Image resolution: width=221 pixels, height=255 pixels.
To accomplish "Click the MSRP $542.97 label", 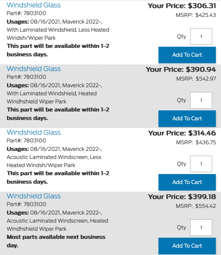I will pyautogui.click(x=196, y=79).
